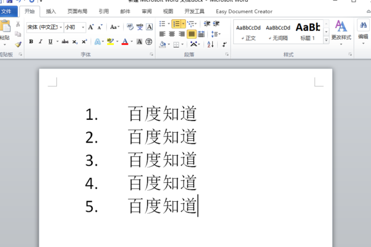Click the Format Painter brush icon
This screenshot has height=247, width=371.
point(18,44)
